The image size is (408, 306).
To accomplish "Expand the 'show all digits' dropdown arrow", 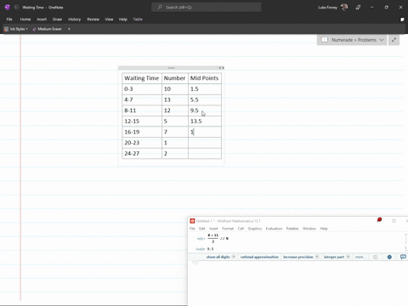I will [234, 257].
